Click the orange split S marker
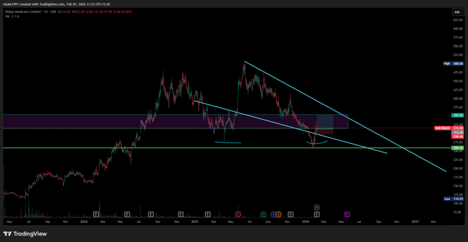The width and height of the screenshot is (468, 242). tap(278, 214)
